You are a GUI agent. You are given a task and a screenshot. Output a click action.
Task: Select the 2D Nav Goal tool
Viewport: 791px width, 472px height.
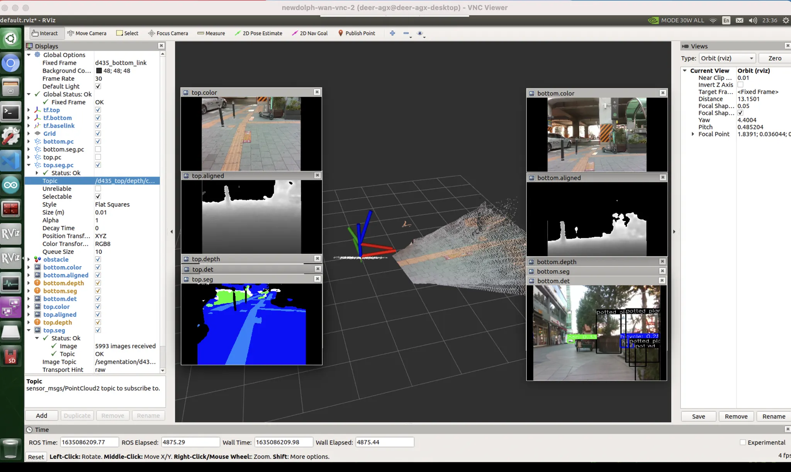click(x=310, y=33)
